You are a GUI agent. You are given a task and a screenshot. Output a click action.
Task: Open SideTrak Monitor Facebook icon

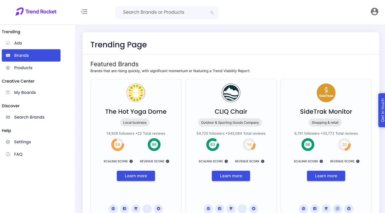pyautogui.click(x=315, y=209)
